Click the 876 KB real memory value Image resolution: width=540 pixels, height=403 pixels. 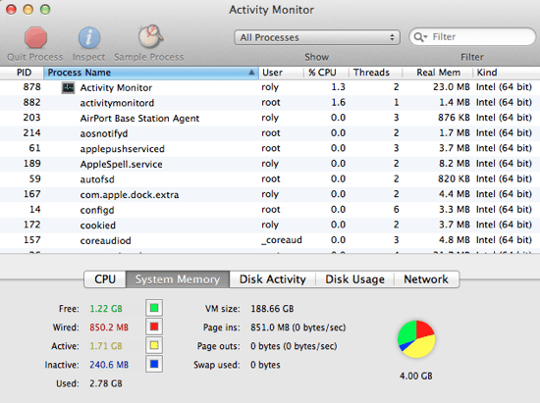click(x=454, y=118)
